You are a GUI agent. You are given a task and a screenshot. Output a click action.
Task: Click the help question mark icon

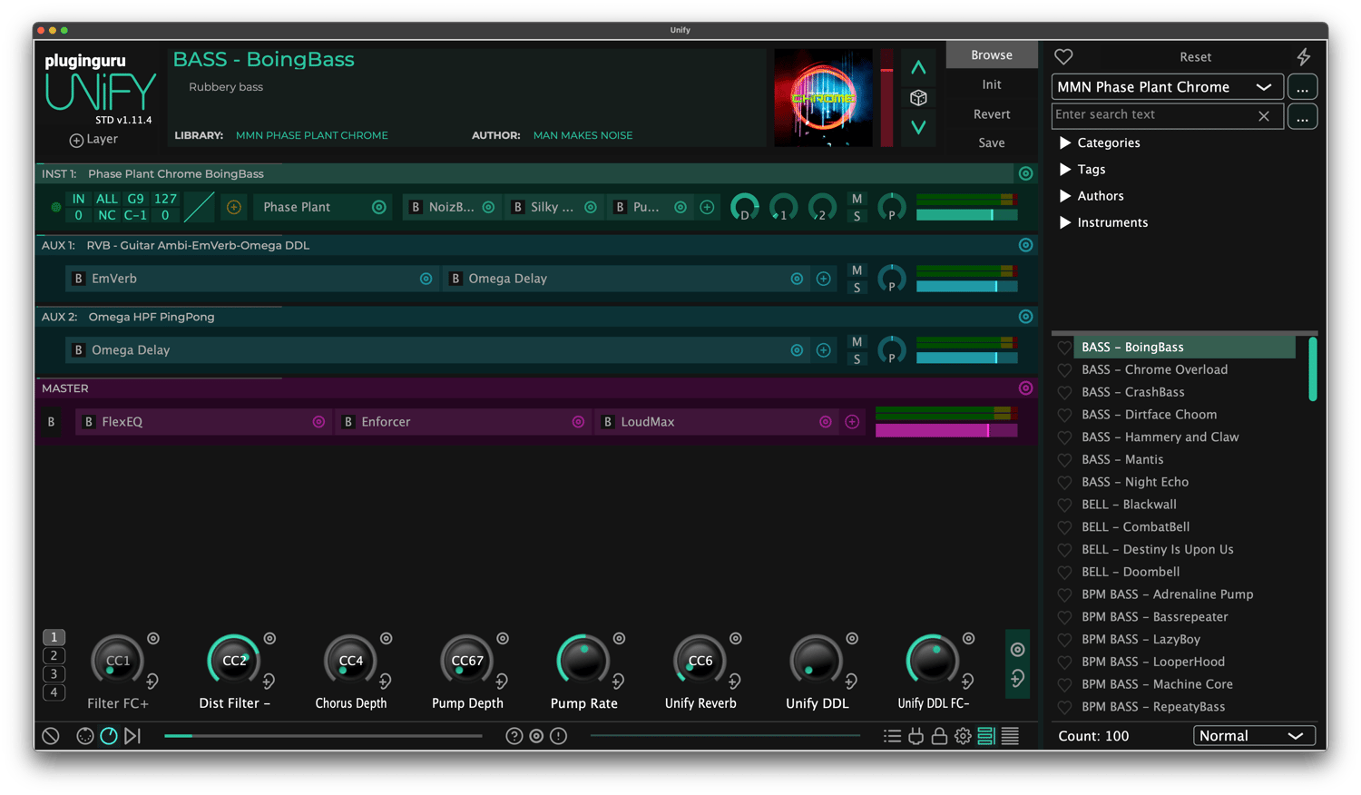click(514, 736)
